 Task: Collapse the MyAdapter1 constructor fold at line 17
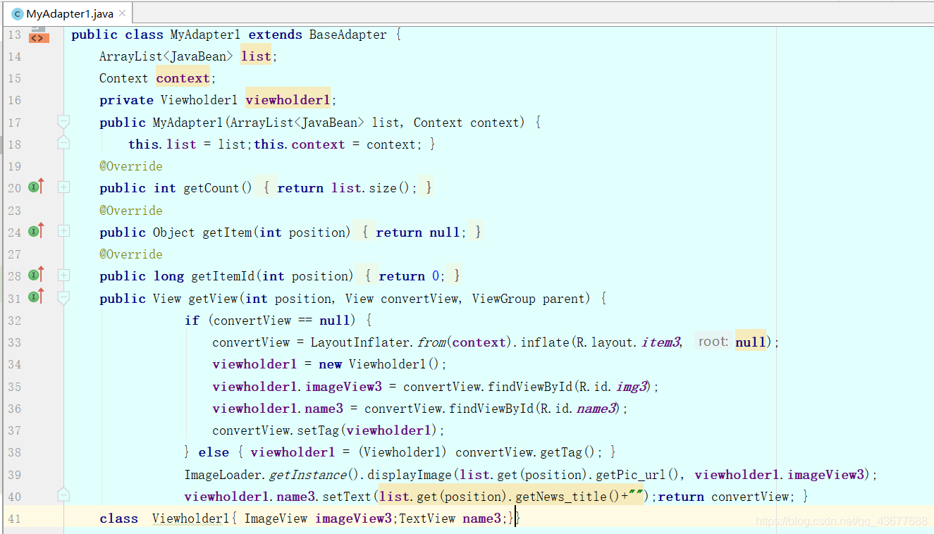pyautogui.click(x=63, y=123)
